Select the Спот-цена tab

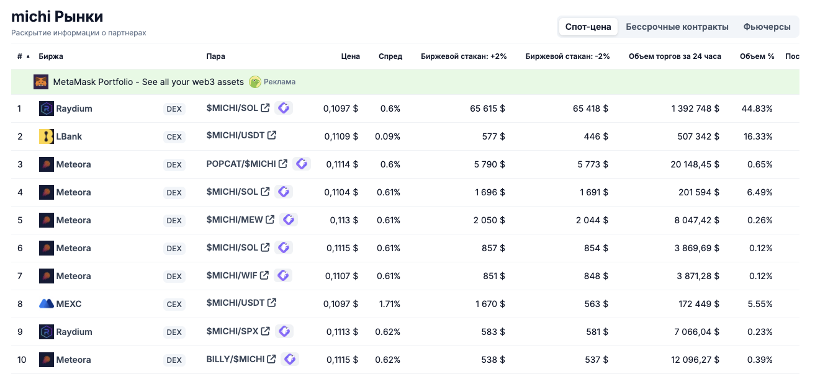[588, 27]
